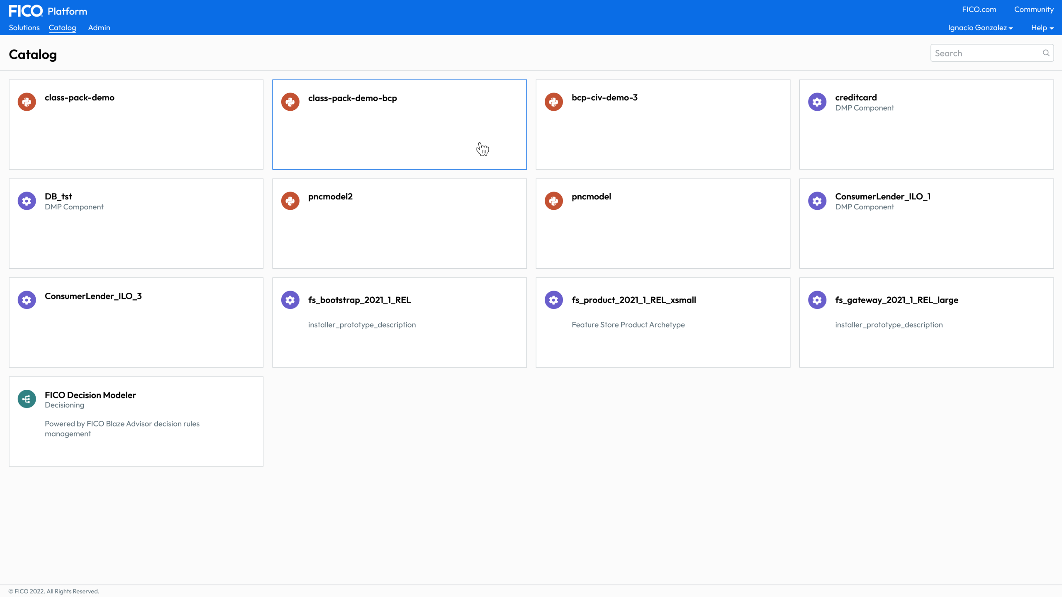Viewport: 1062px width, 597px height.
Task: Click the Feature Store Product Archetype description
Action: point(628,325)
